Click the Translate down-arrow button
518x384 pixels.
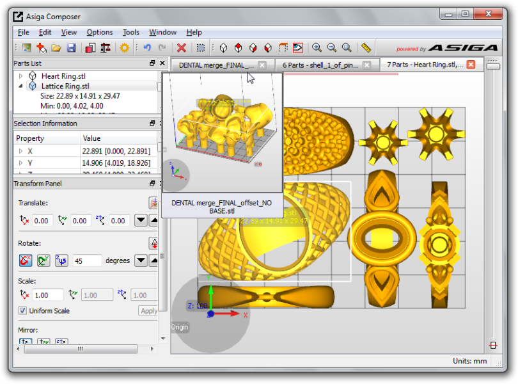[141, 220]
